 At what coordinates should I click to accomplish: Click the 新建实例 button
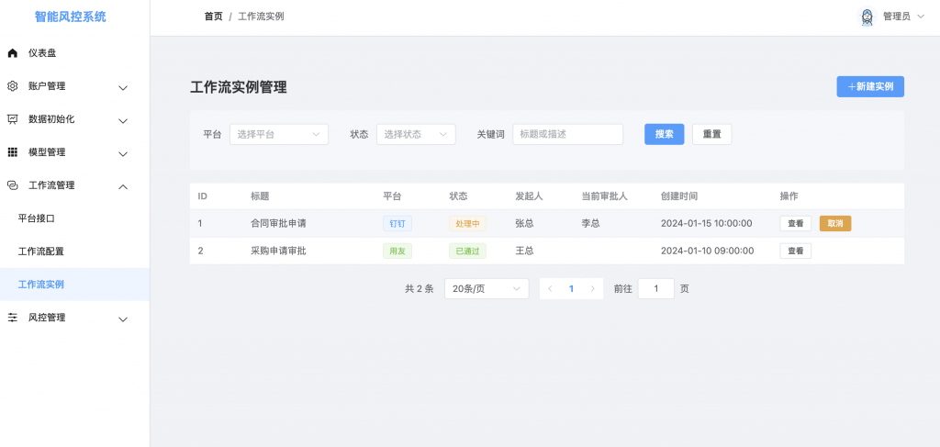870,87
